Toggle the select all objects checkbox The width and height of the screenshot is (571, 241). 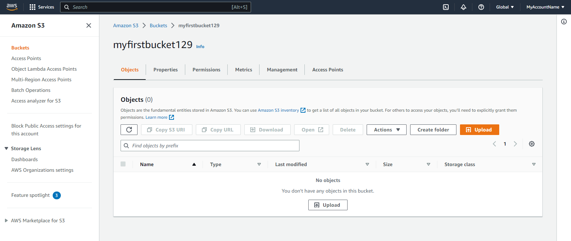(123, 164)
